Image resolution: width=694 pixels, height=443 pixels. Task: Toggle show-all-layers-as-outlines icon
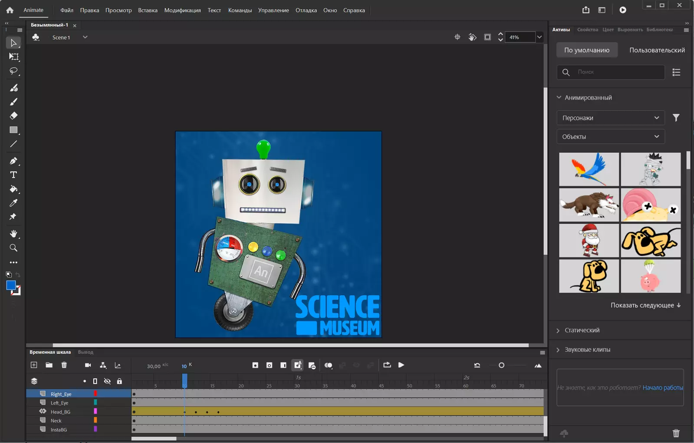[x=95, y=381]
